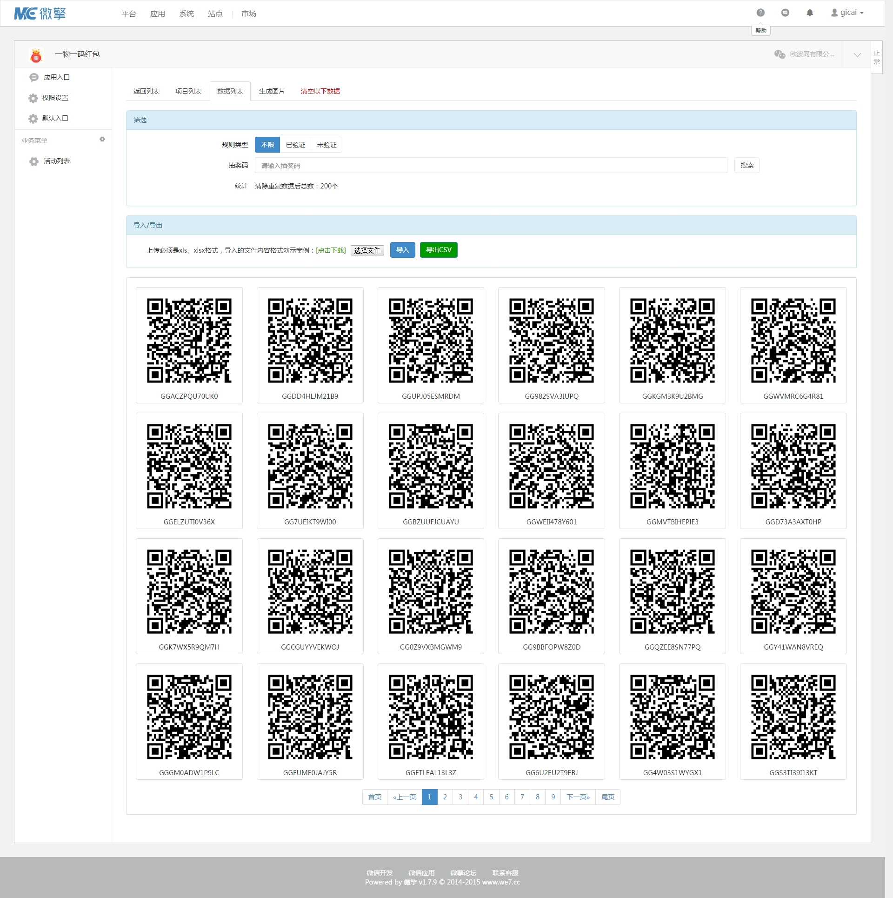Go to page 9
This screenshot has width=893, height=898.
[553, 797]
